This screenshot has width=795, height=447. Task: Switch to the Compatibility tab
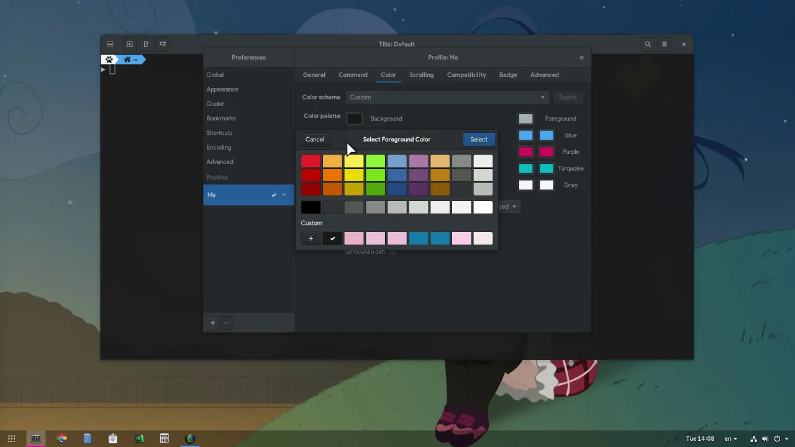[466, 74]
